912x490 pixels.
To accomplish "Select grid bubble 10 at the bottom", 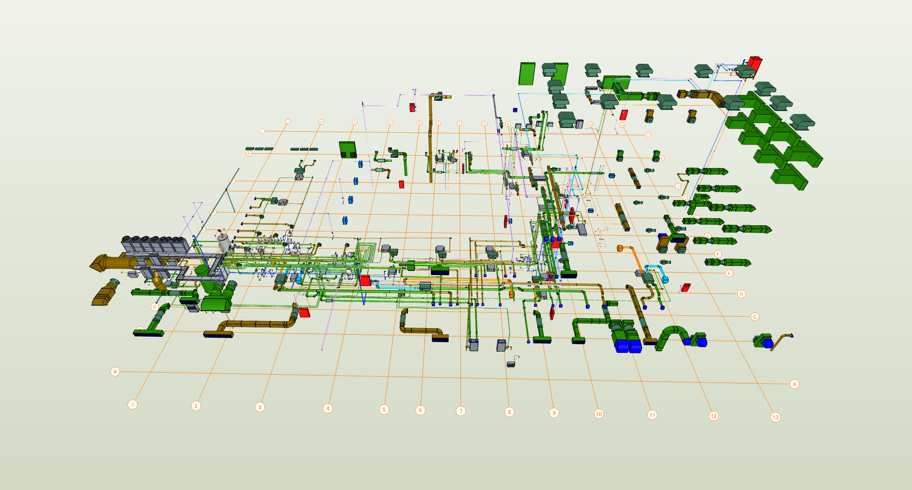I will 599,413.
